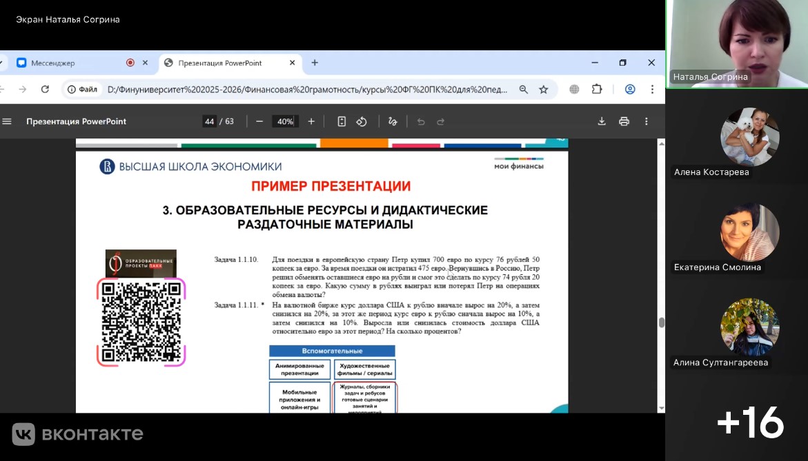Click the zoom out minus button
This screenshot has height=461, width=808.
coord(259,121)
